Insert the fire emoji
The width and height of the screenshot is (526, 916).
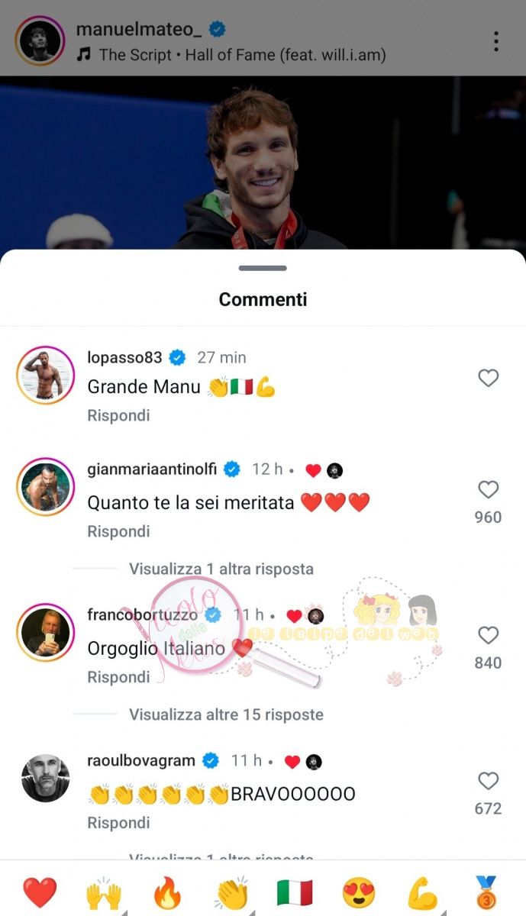coord(167,892)
